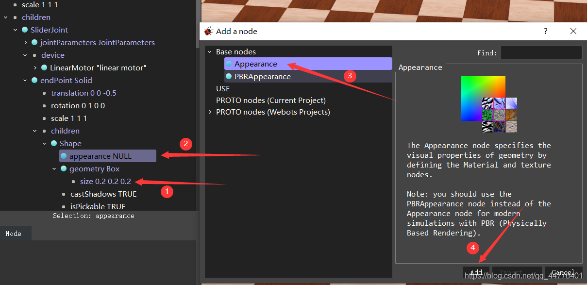587x285 pixels.
Task: Close the Add a node dialog
Action: tap(573, 31)
